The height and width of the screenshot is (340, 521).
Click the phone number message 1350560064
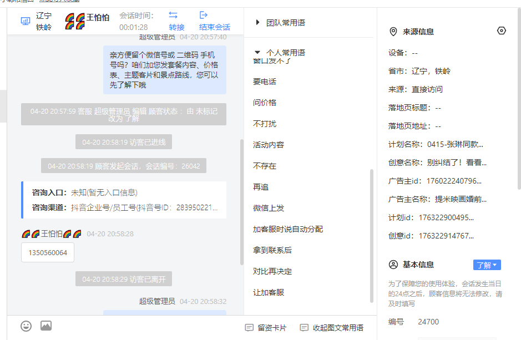(48, 253)
